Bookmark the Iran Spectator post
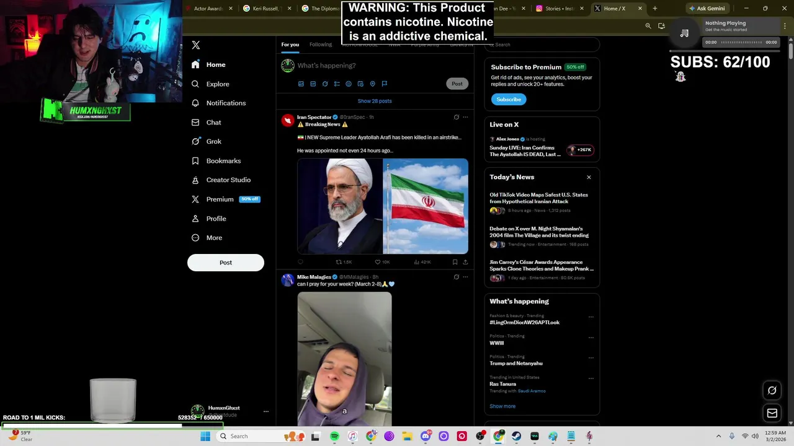 pyautogui.click(x=455, y=262)
